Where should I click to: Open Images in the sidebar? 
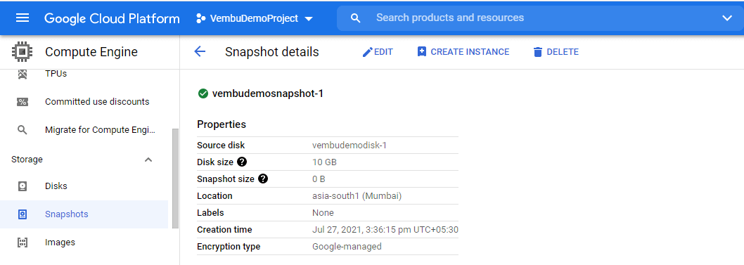(60, 243)
